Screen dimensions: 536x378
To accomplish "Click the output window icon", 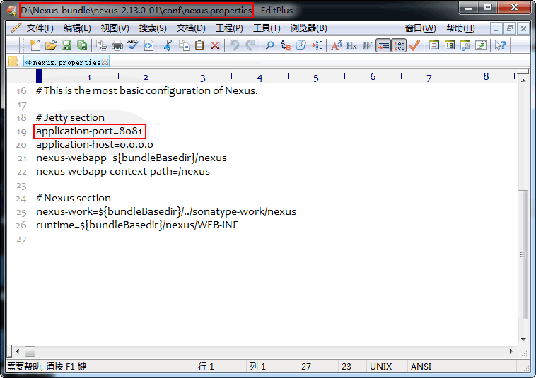I will [465, 45].
